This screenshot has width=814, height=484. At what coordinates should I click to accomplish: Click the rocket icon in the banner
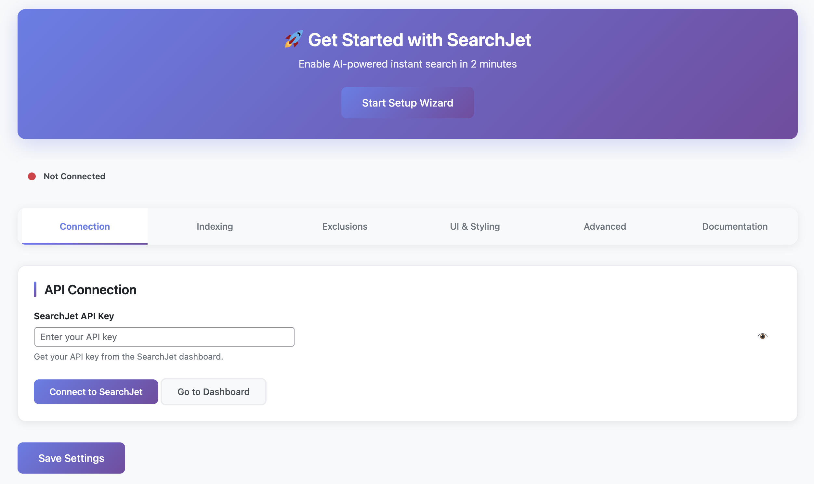click(293, 39)
